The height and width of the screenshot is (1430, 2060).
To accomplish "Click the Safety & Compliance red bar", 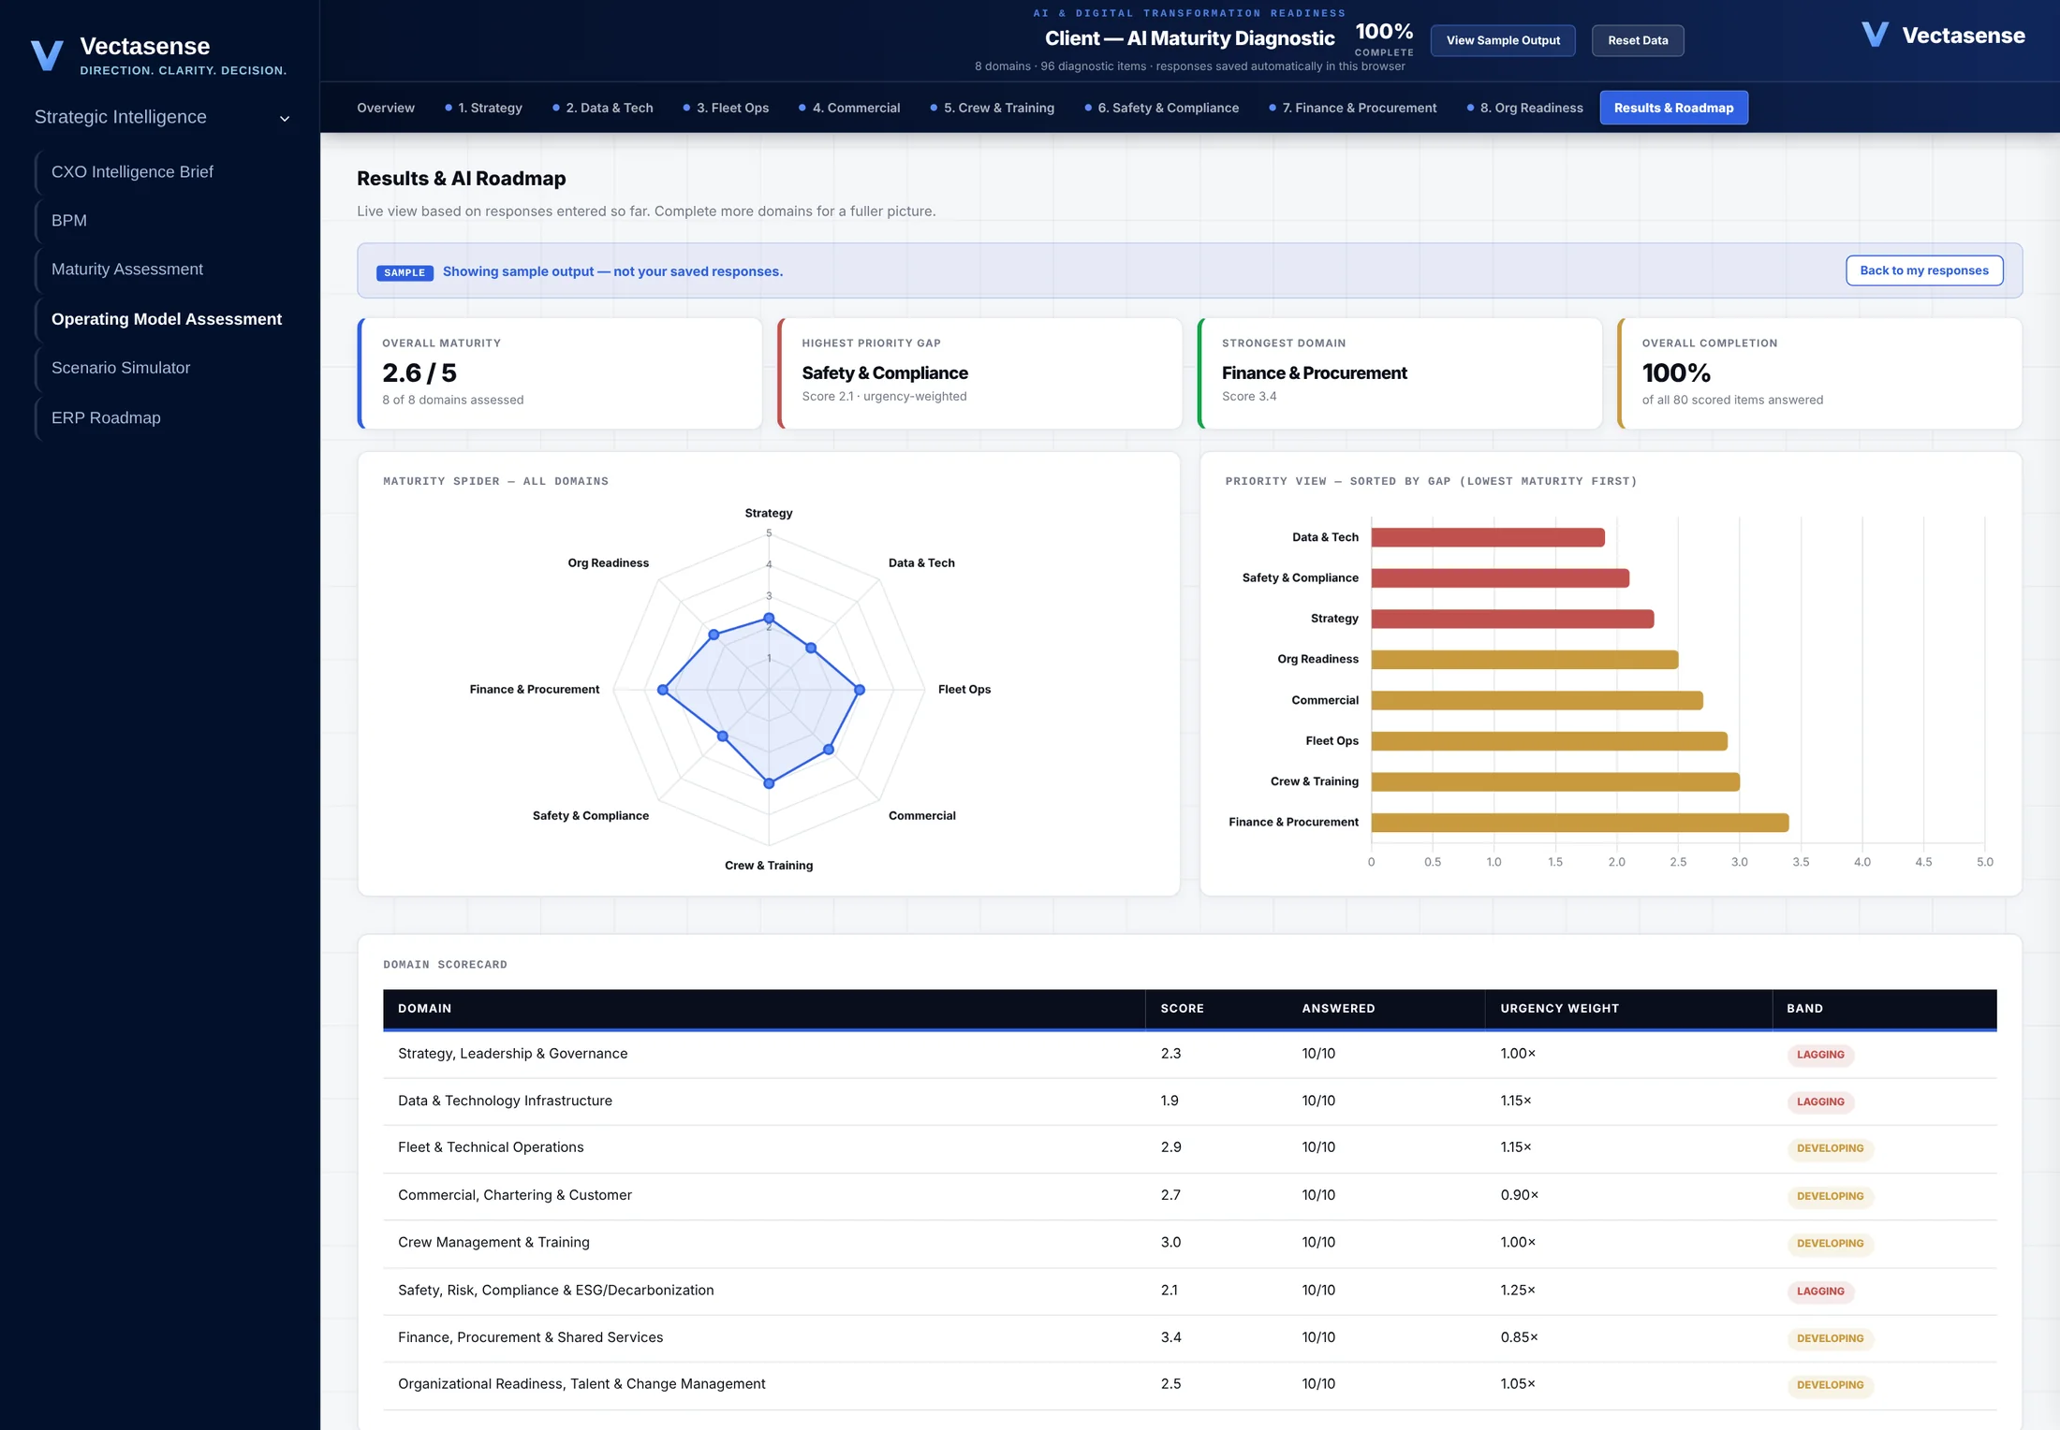I will [x=1500, y=578].
